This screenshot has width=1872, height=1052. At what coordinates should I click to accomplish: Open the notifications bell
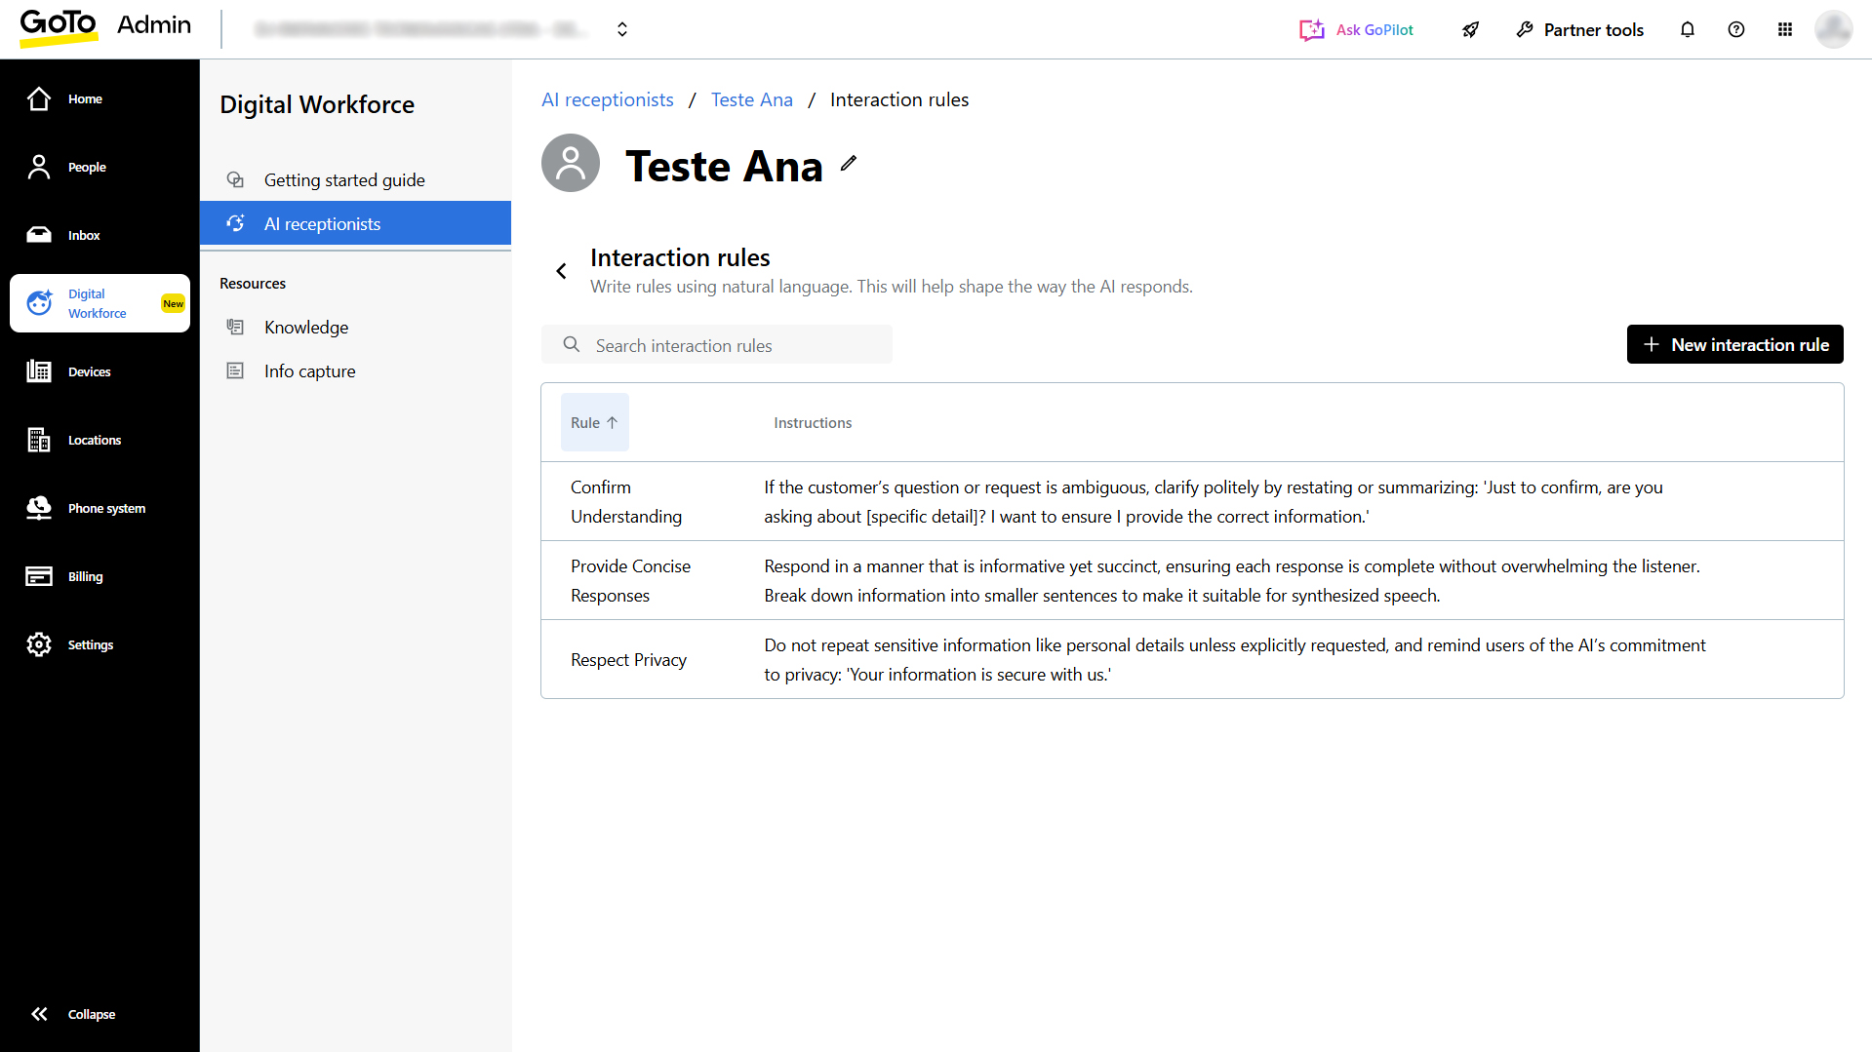tap(1687, 29)
